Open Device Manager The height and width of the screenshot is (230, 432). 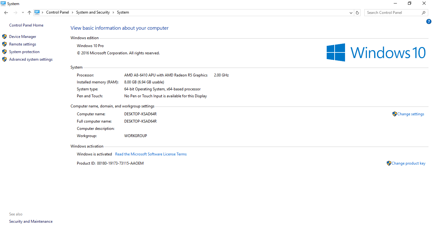tap(22, 37)
